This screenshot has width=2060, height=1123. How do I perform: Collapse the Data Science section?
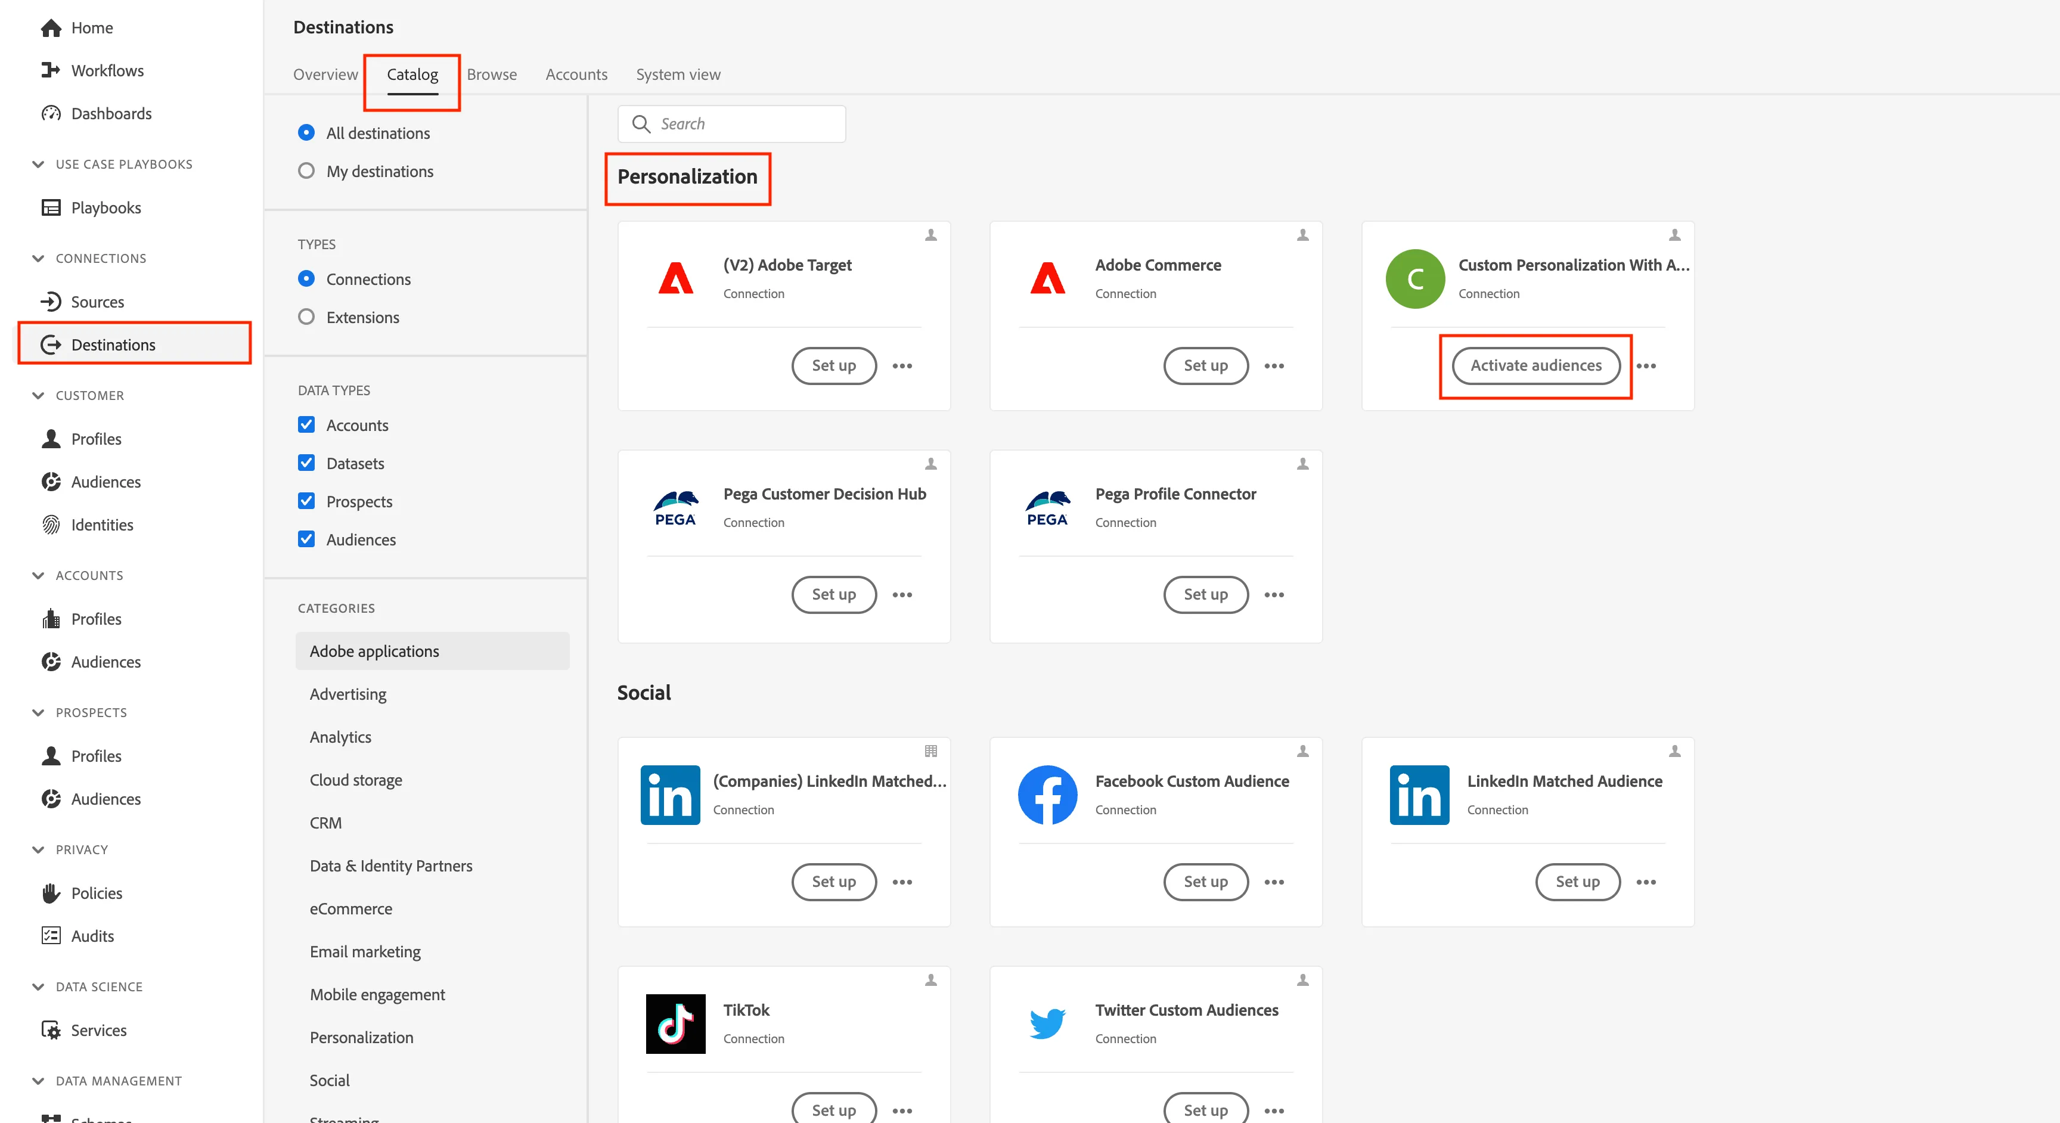point(38,987)
